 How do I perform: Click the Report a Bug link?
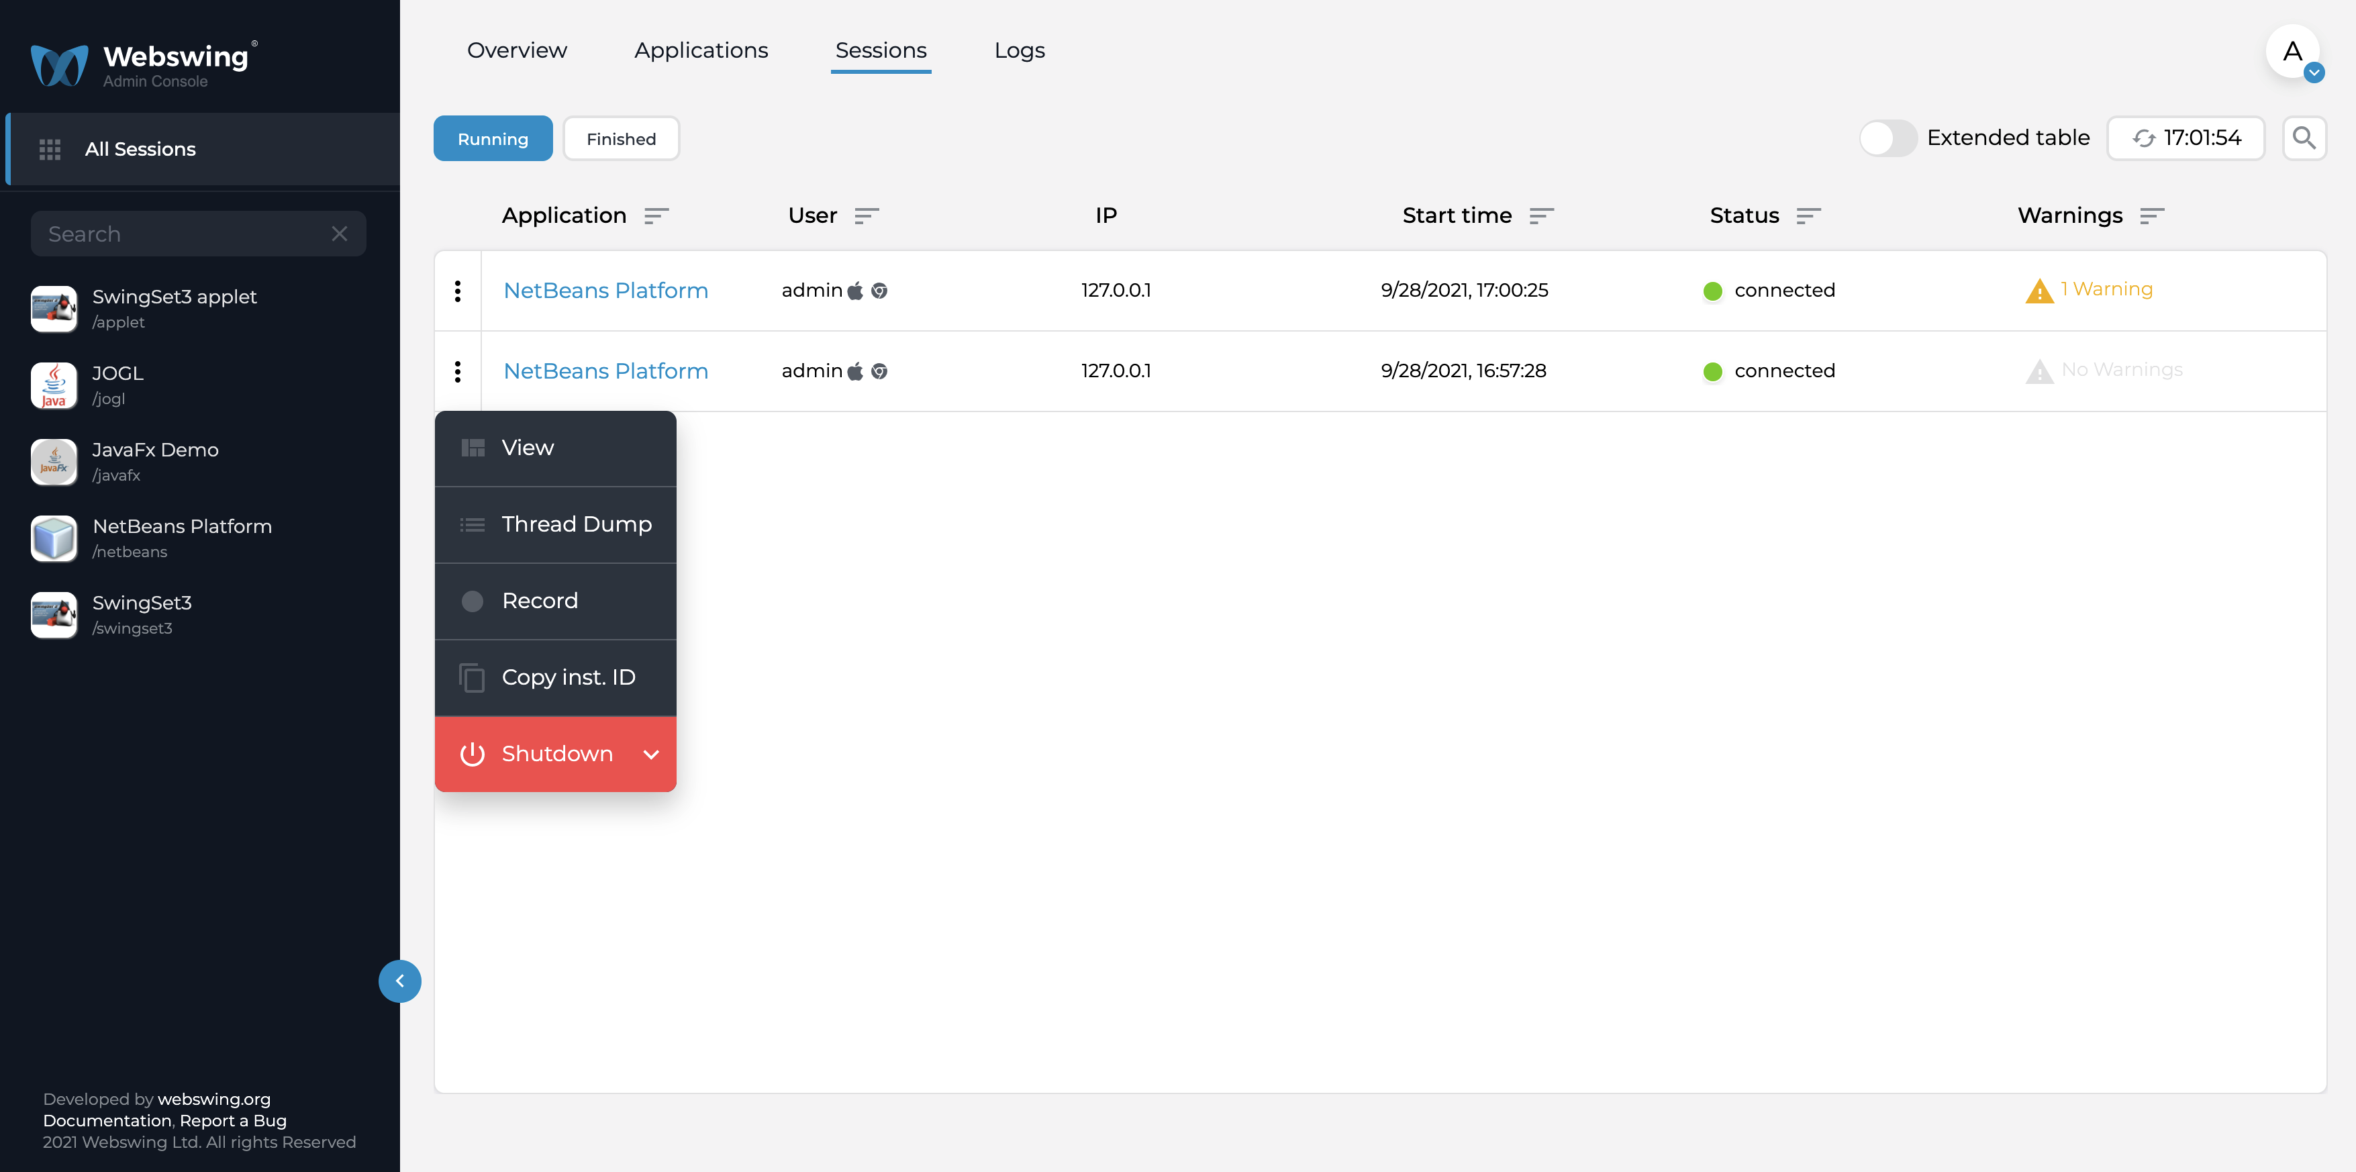coord(233,1121)
